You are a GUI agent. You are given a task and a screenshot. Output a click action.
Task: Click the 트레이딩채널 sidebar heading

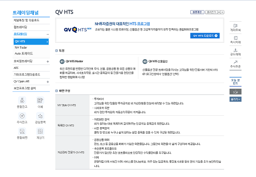pyautogui.click(x=26, y=13)
